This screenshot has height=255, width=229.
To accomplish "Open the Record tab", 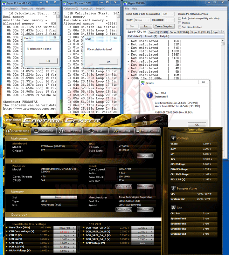I will click(x=122, y=131).
